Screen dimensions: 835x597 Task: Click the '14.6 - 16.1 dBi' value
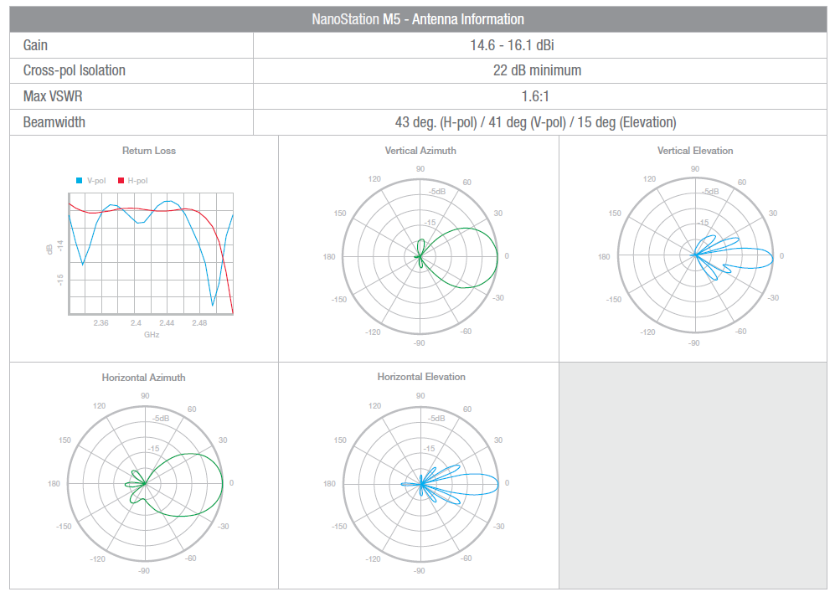click(x=512, y=45)
